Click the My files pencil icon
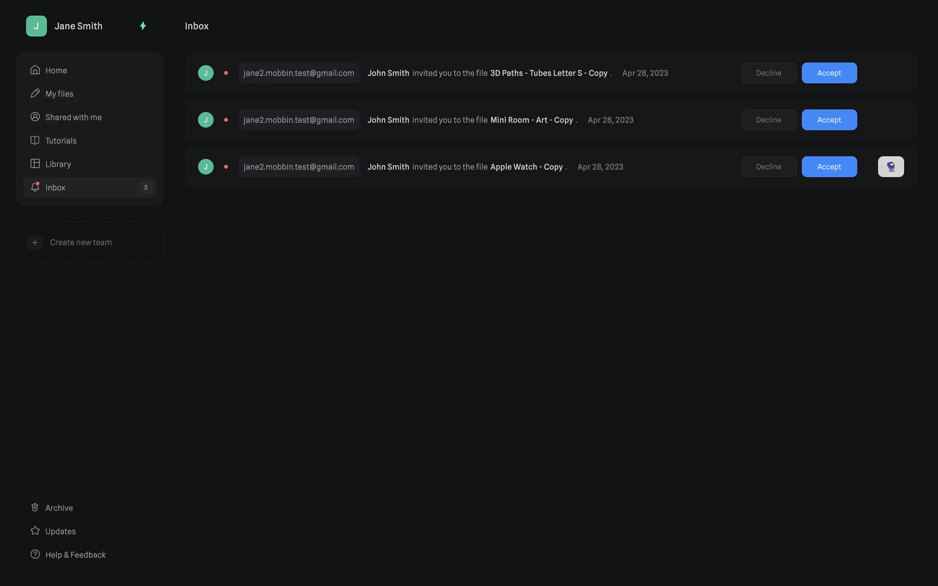The height and width of the screenshot is (586, 938). click(35, 93)
